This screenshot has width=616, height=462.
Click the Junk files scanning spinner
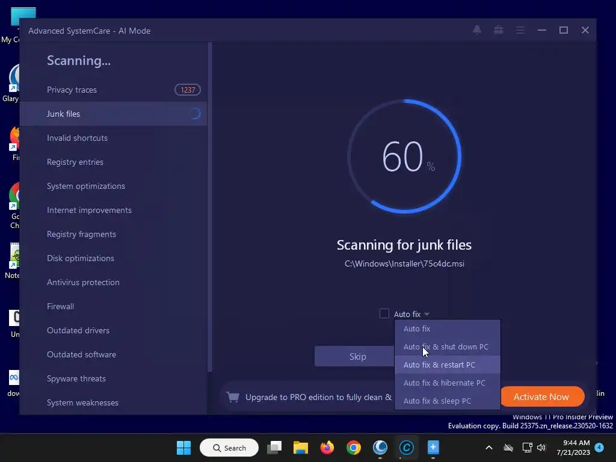194,114
